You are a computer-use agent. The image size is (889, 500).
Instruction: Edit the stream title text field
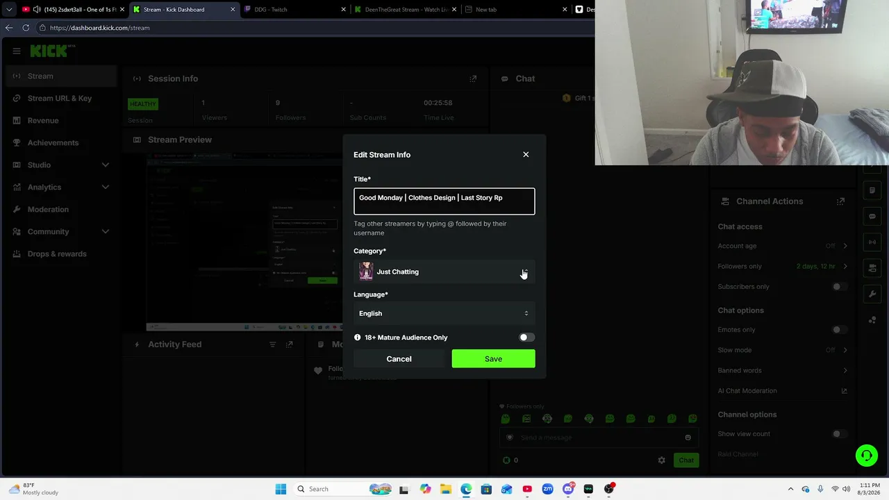point(444,201)
